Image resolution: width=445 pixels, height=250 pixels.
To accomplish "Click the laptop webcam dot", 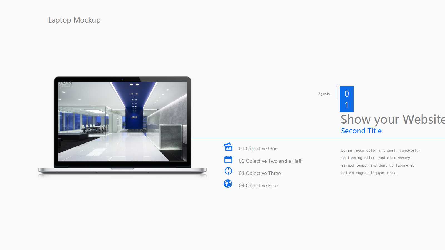I will click(122, 79).
